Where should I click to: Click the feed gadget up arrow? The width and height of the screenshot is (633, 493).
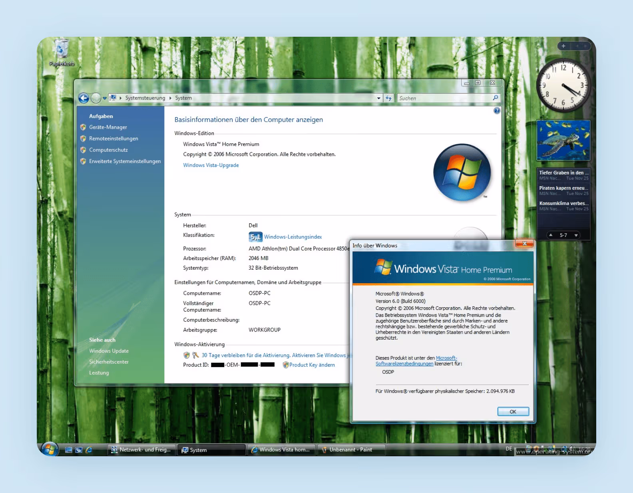(x=551, y=235)
